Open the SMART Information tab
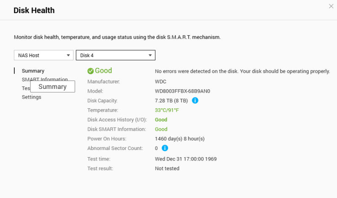This screenshot has width=337, height=198. pos(45,79)
